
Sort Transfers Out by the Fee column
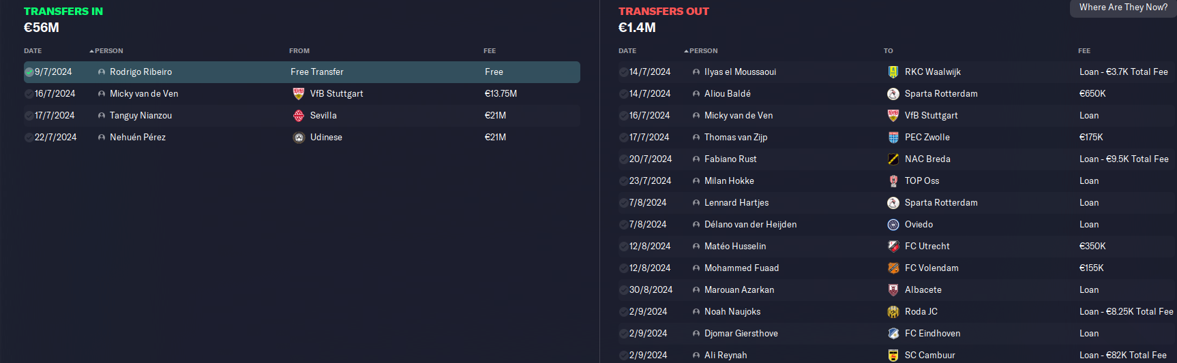(1084, 50)
